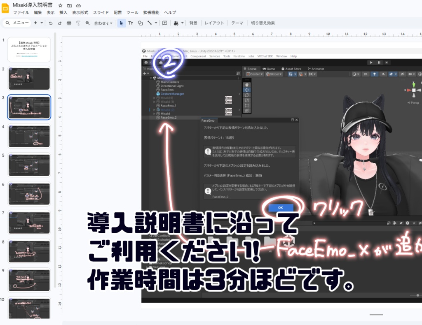Select the line drawing tool

pyautogui.click(x=149, y=23)
